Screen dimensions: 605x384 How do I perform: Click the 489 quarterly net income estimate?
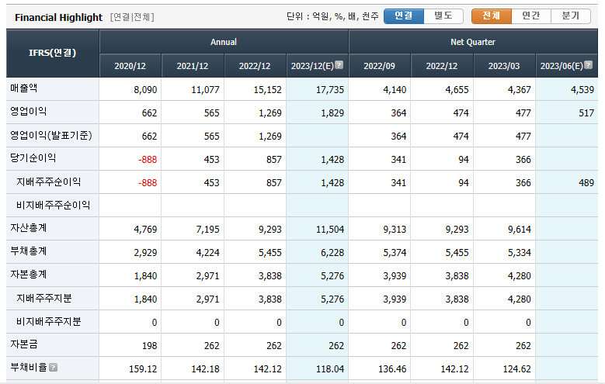coord(586,183)
